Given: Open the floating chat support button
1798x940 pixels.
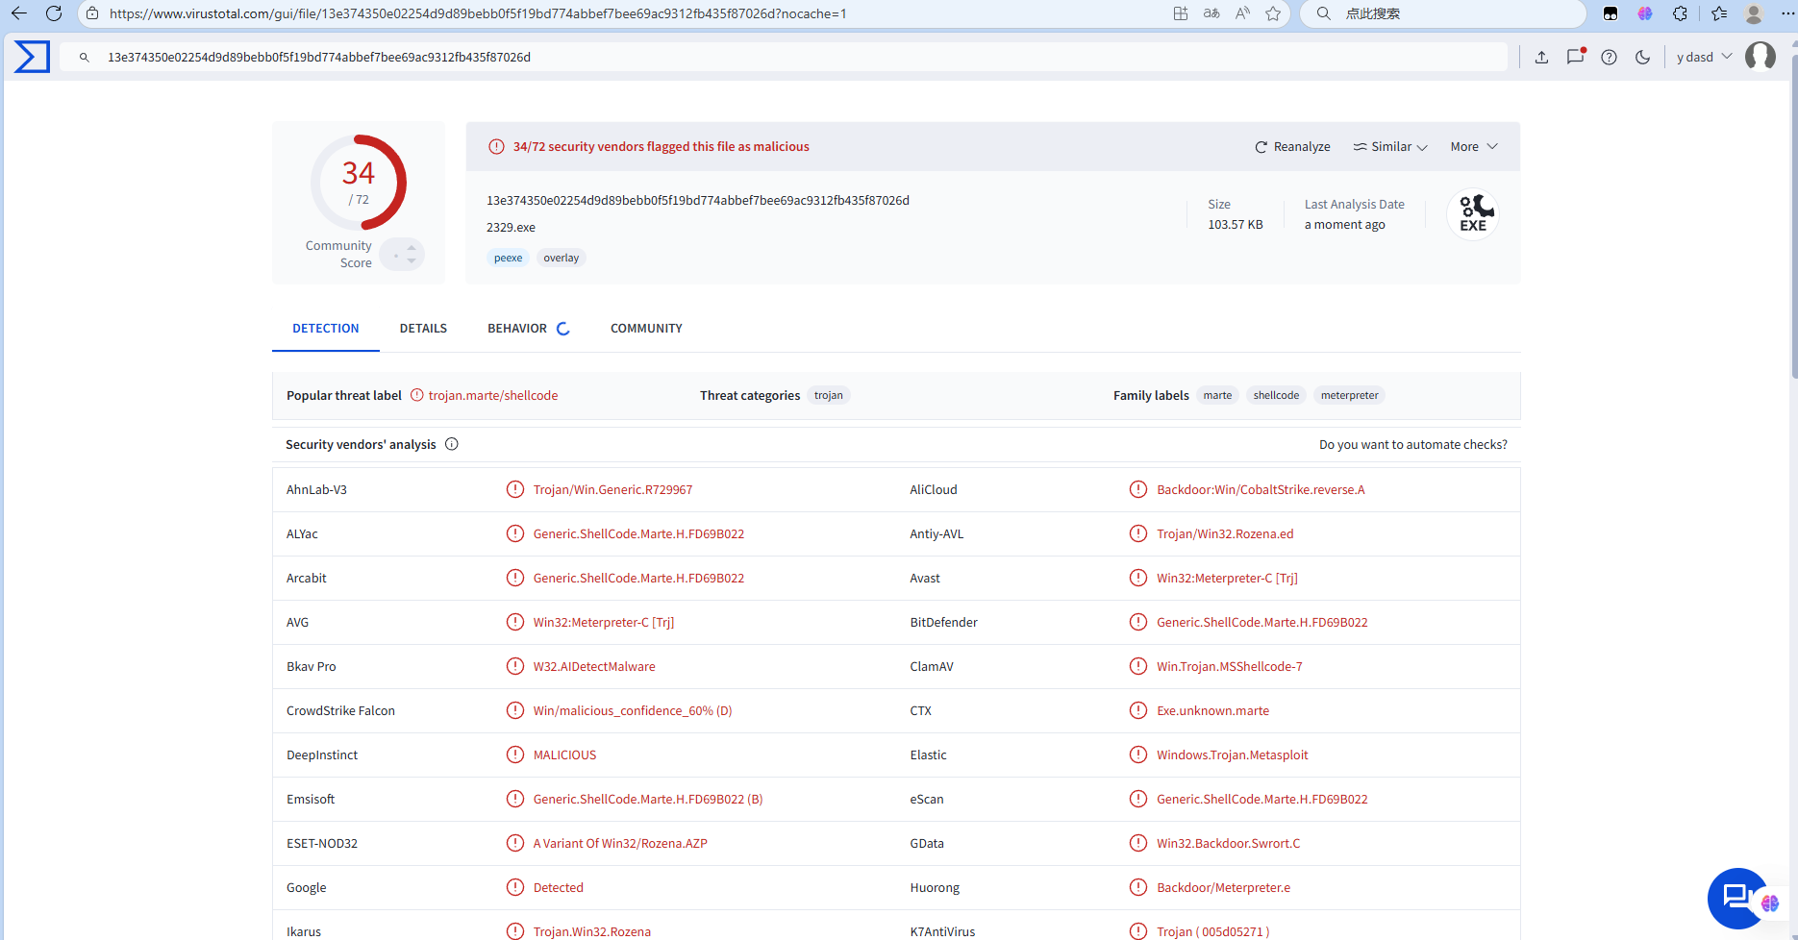Looking at the screenshot, I should pyautogui.click(x=1738, y=899).
